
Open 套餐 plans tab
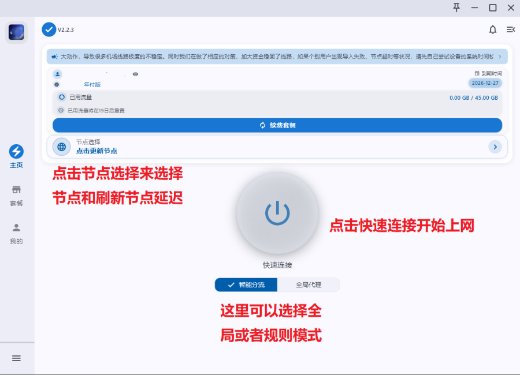(x=16, y=196)
